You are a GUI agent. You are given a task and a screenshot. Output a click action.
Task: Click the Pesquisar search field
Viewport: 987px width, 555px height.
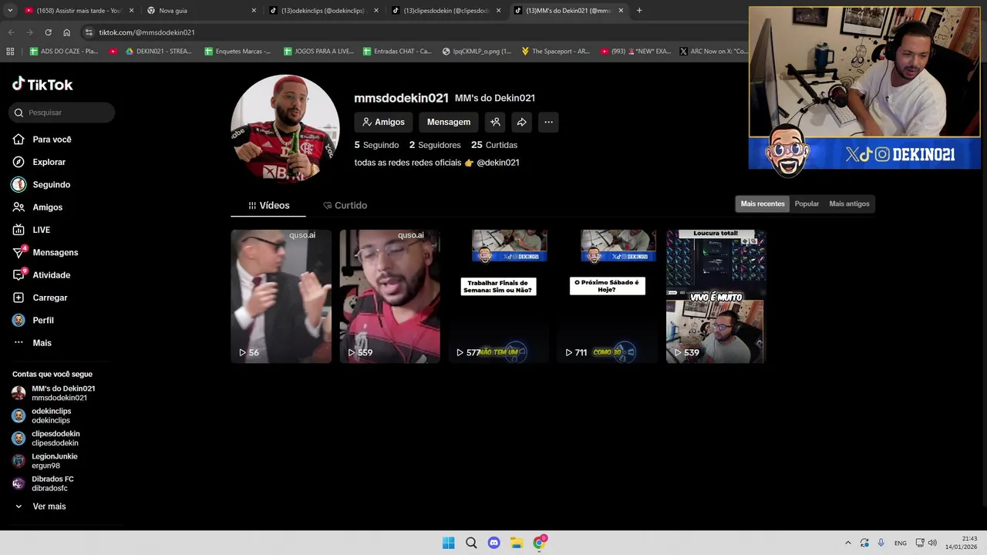pos(62,113)
